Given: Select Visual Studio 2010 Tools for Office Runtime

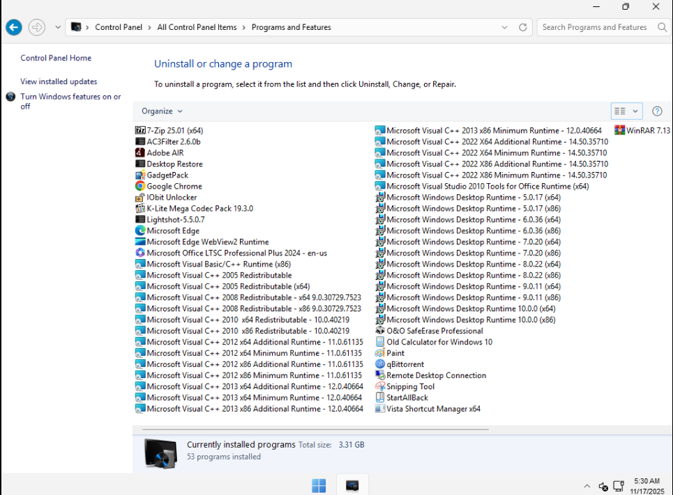Looking at the screenshot, I should [x=482, y=186].
